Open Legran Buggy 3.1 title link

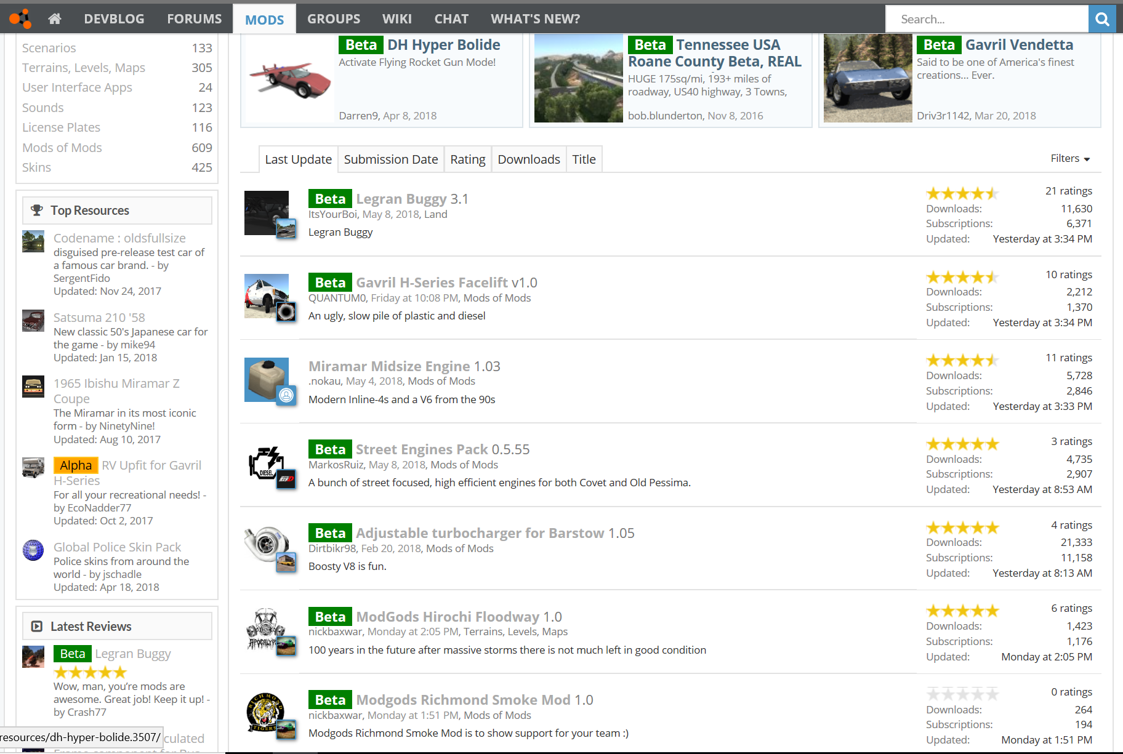[x=401, y=199]
